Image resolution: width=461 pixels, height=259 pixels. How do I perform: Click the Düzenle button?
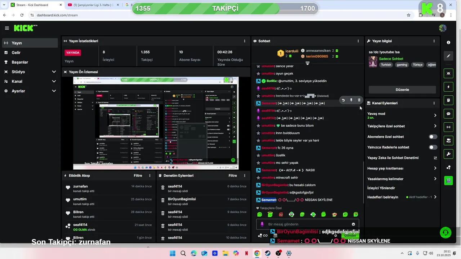(402, 90)
